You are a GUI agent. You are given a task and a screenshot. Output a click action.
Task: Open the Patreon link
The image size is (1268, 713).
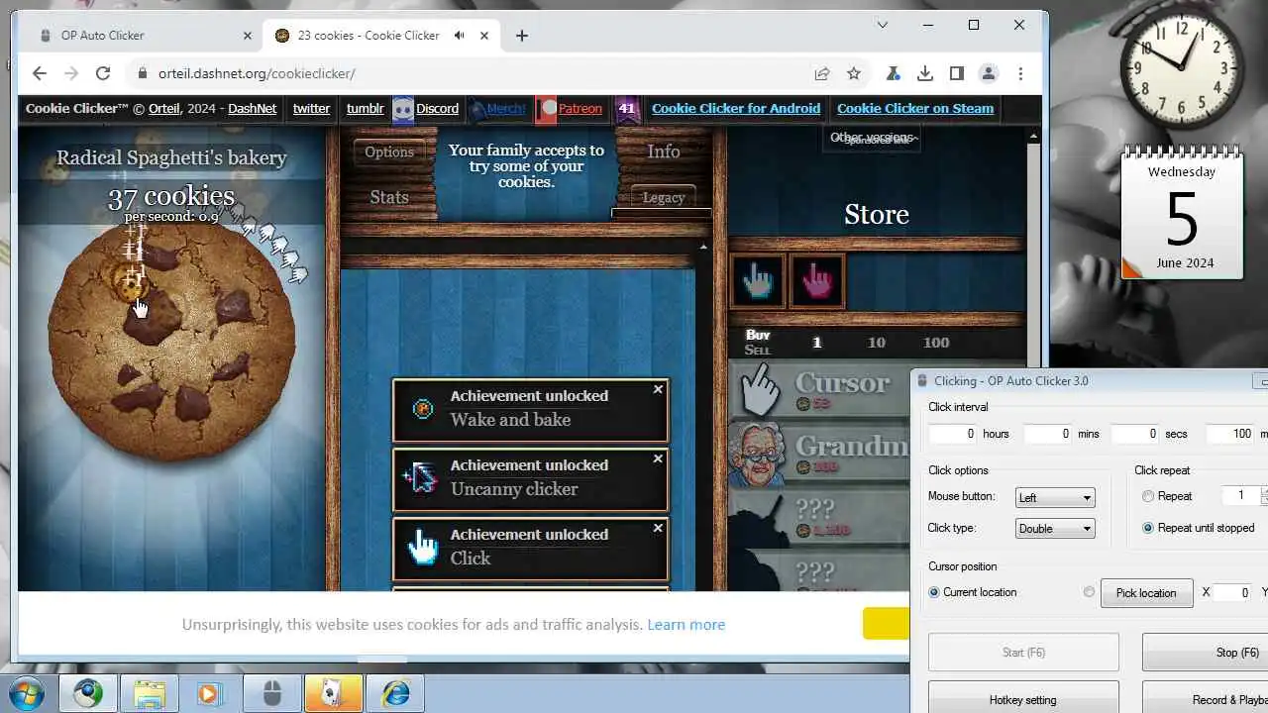pos(580,109)
